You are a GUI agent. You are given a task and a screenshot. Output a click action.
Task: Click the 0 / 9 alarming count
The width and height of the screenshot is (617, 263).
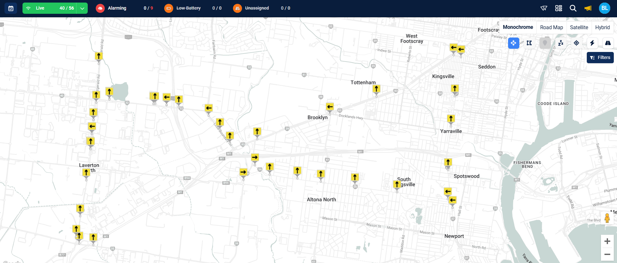pyautogui.click(x=148, y=8)
